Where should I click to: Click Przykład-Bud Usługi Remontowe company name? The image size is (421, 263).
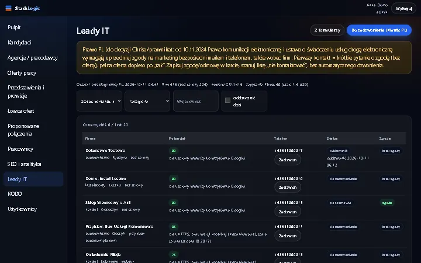119,227
